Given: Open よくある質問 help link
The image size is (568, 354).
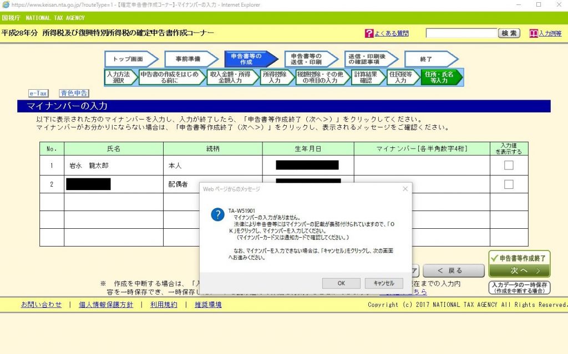Looking at the screenshot, I should pos(391,34).
